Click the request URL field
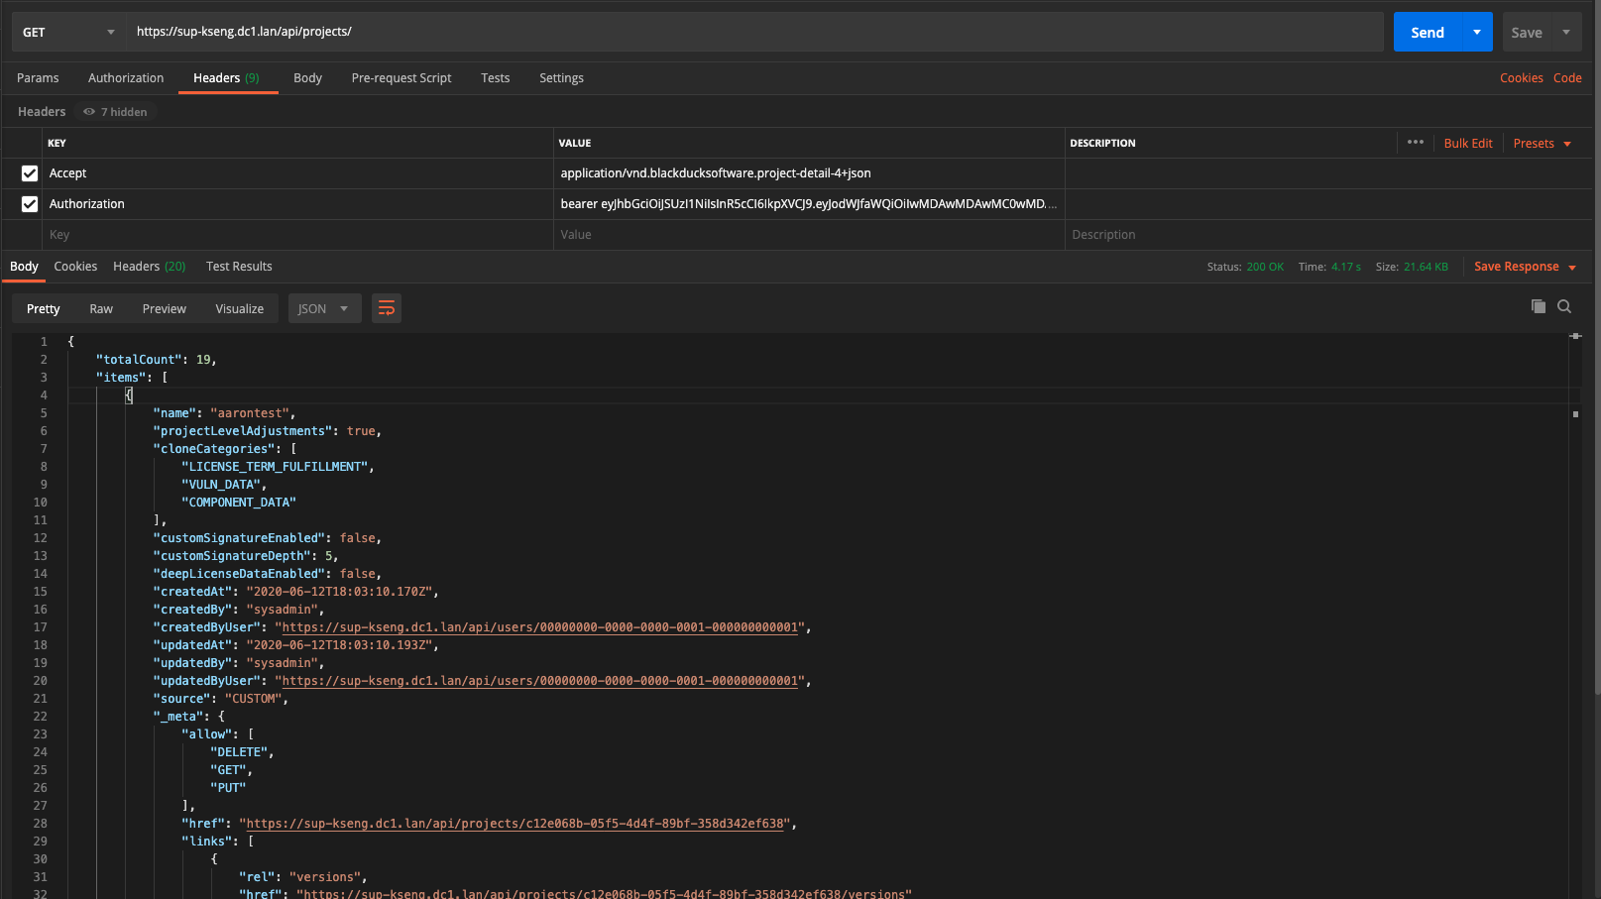The height and width of the screenshot is (899, 1601). [x=753, y=32]
